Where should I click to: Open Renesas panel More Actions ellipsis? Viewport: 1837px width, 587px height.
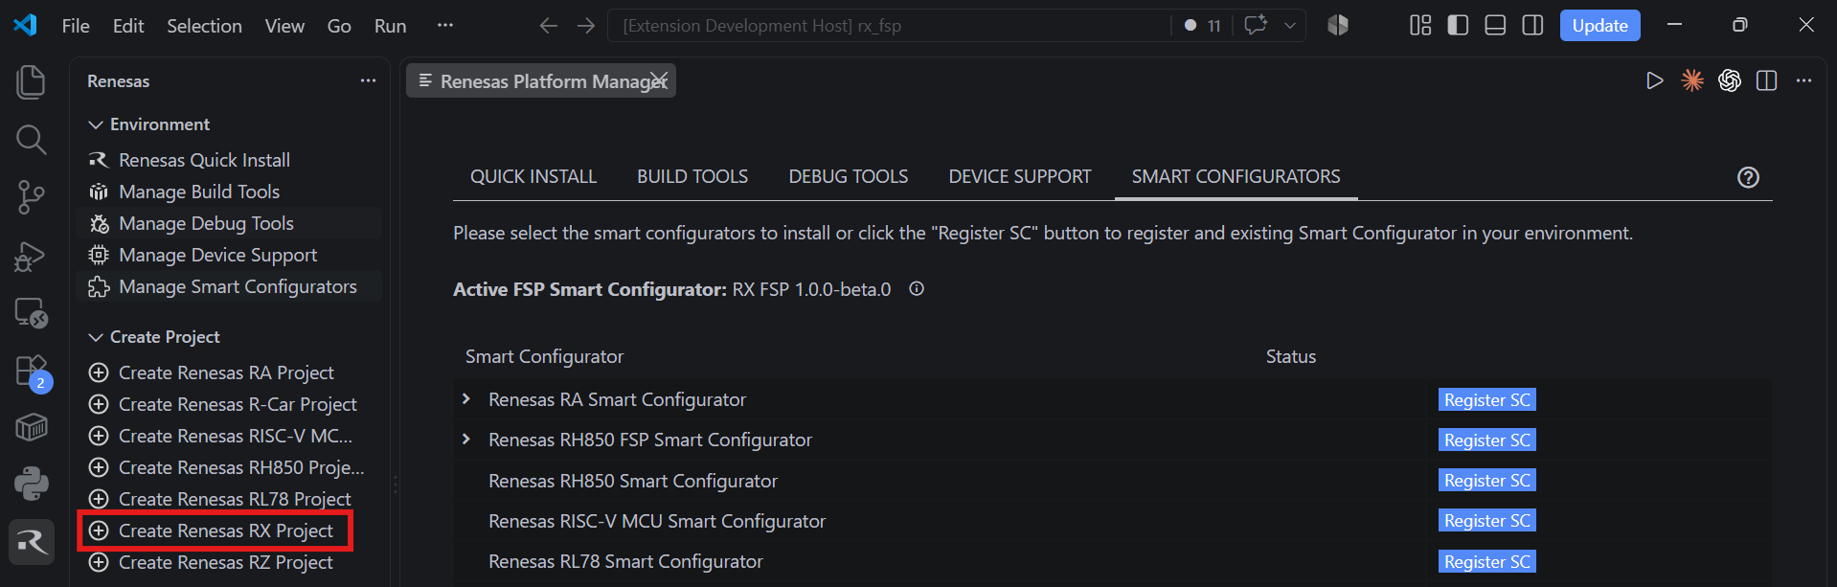click(368, 81)
